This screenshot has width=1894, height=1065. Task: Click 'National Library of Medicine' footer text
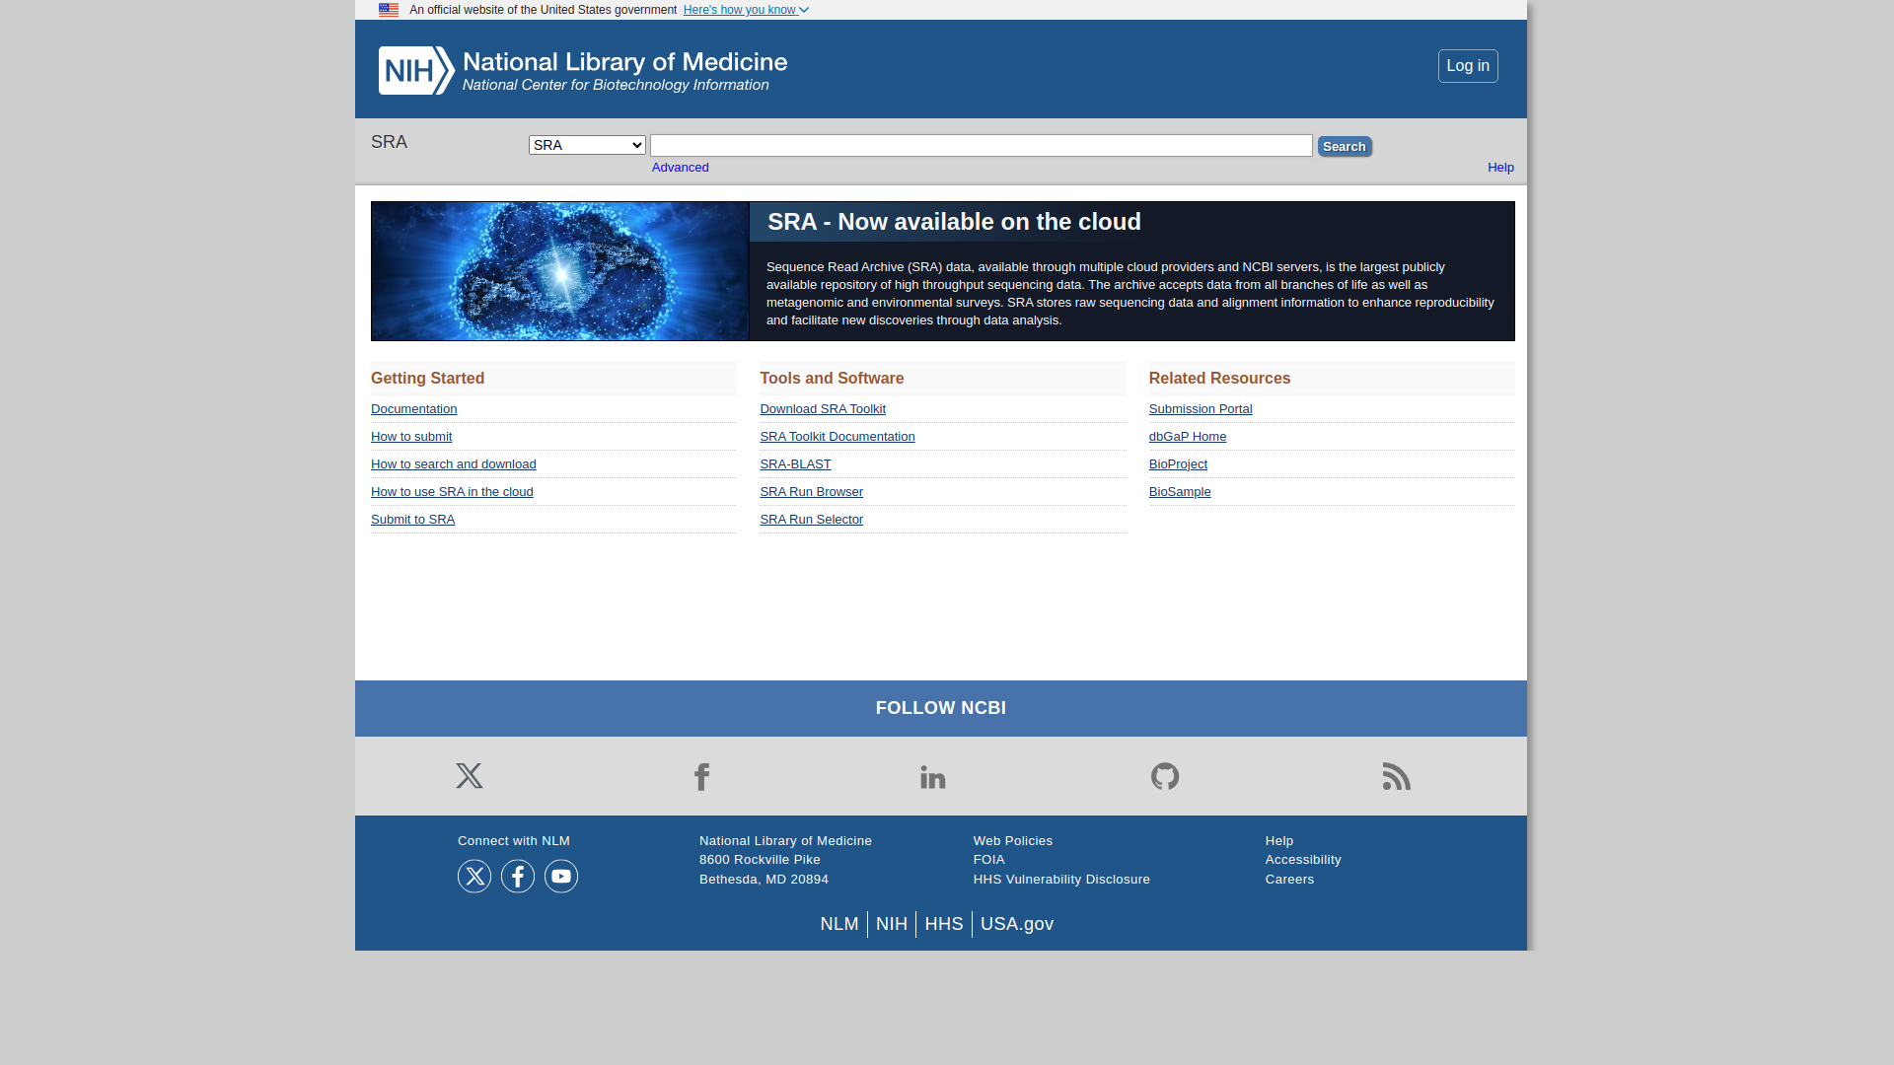click(x=785, y=841)
